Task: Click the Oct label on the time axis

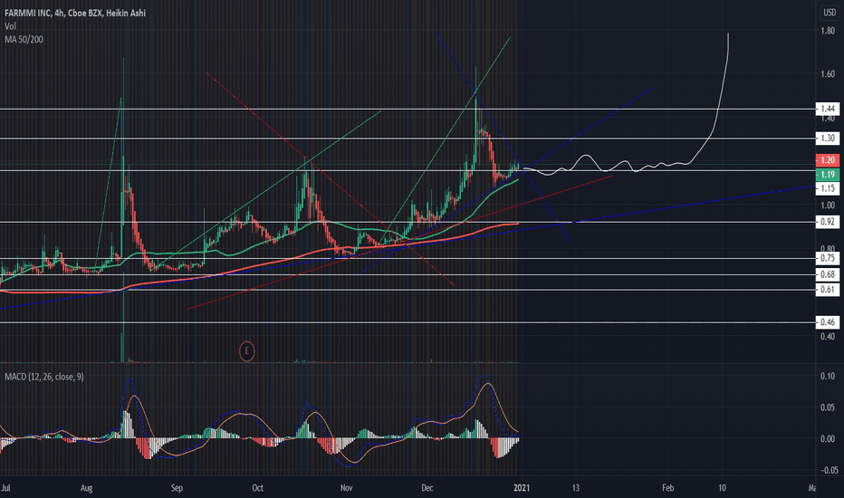Action: [257, 488]
